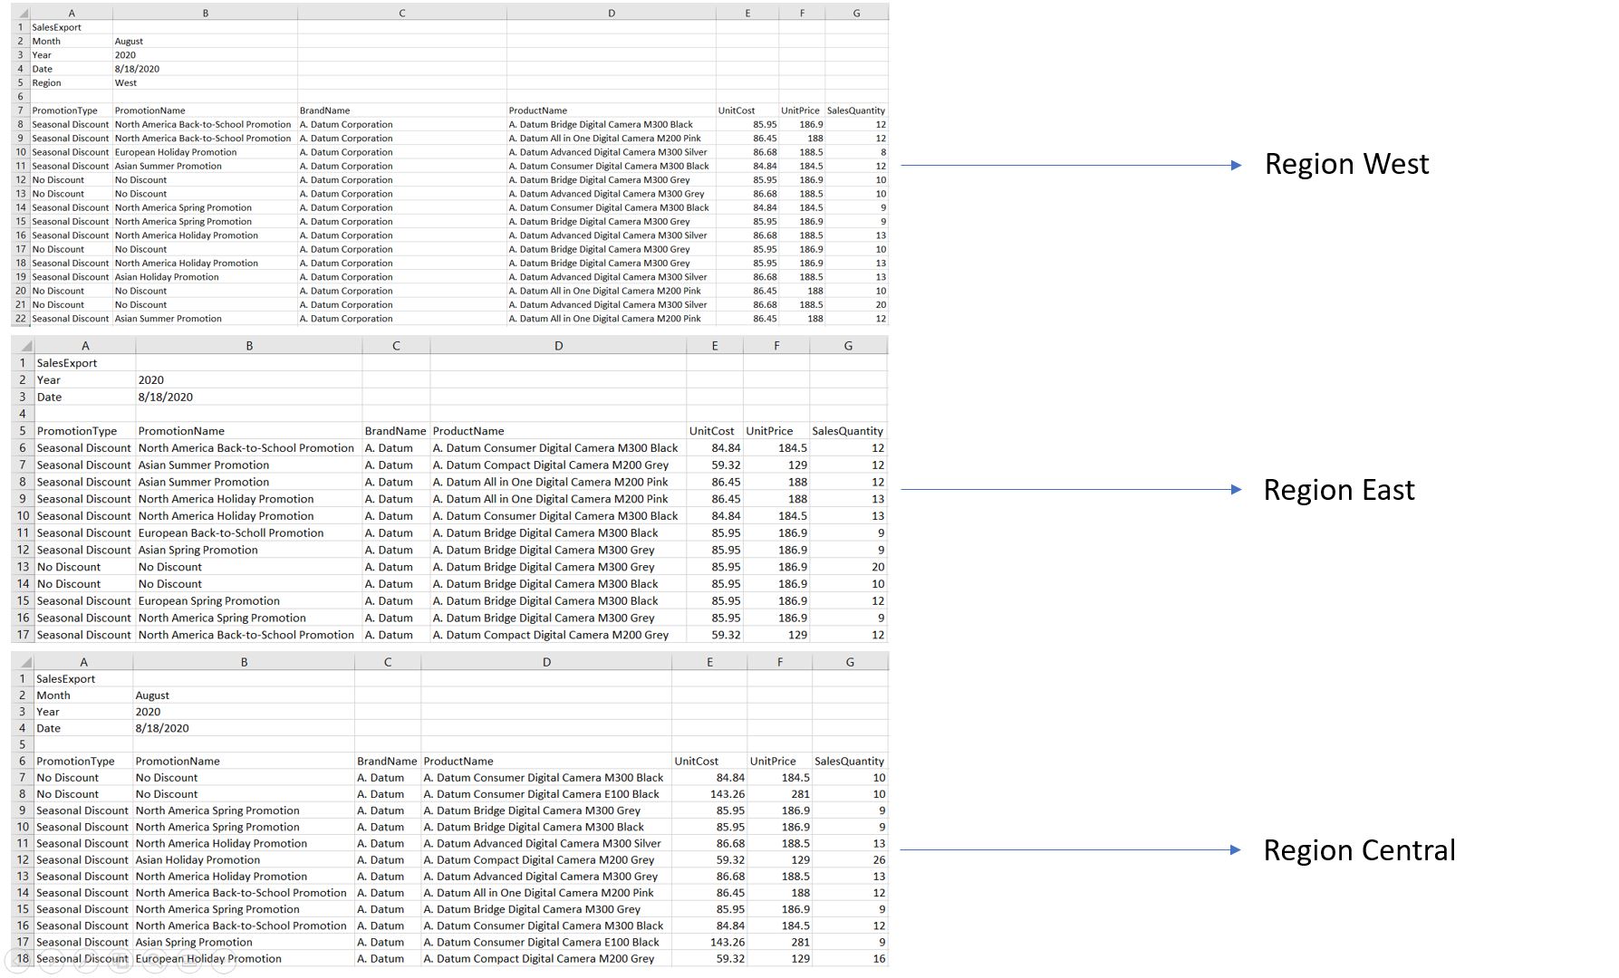Click 'A. Datum Consumer Digital Camera E100 Black' in Central row 8
The image size is (1619, 978).
542,794
